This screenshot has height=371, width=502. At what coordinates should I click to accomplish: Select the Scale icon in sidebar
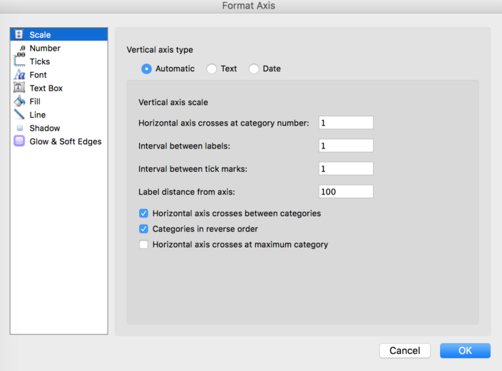pyautogui.click(x=19, y=34)
